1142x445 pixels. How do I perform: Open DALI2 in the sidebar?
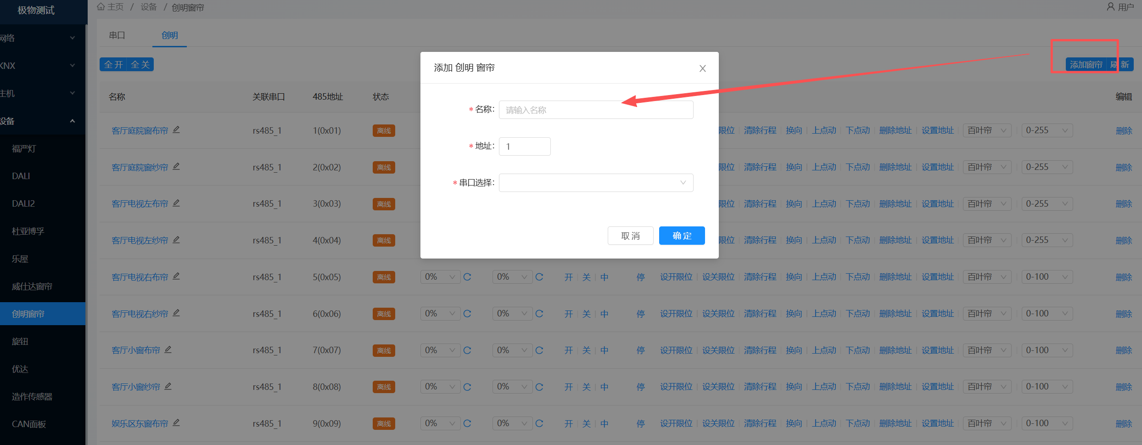43,203
